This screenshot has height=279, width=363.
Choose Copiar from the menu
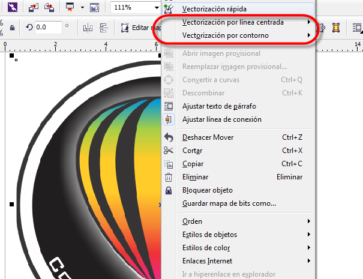[238, 164]
